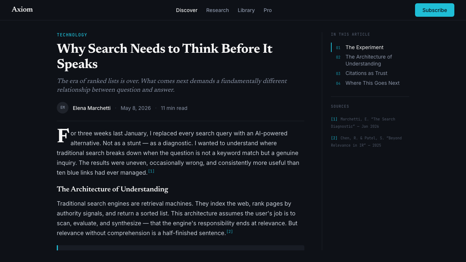Click The Architecture of Understanding heading in article
466x262 pixels.
pos(112,189)
